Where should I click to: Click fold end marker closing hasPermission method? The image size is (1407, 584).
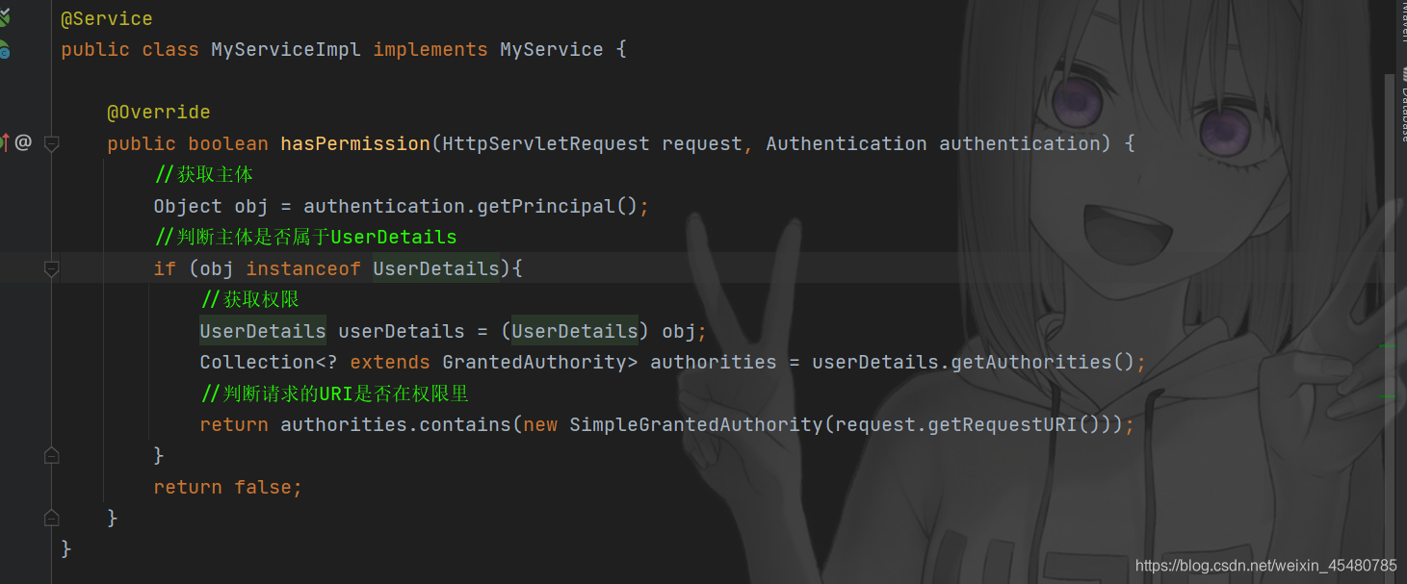52,518
